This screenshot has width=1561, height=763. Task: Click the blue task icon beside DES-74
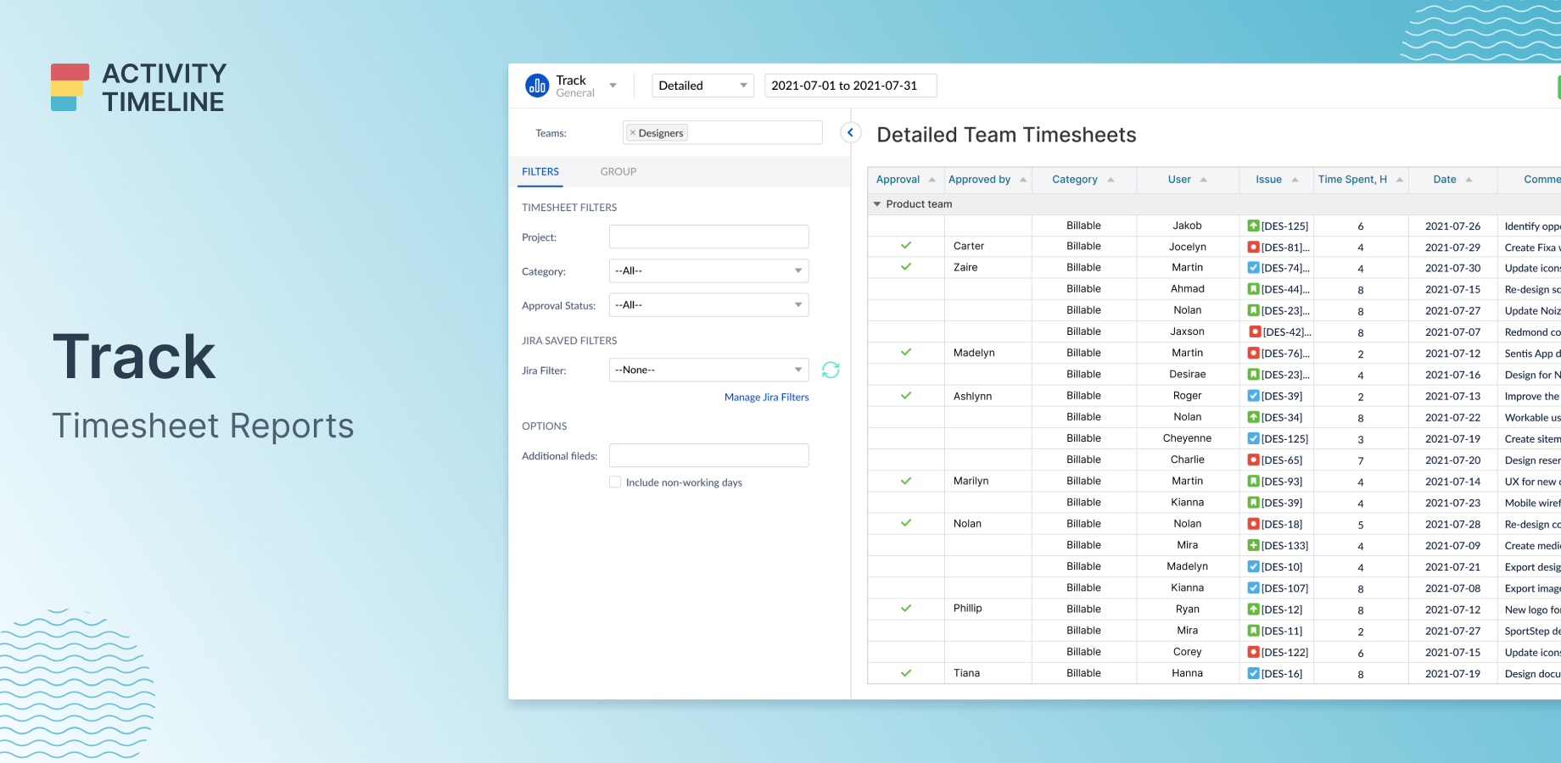1253,268
